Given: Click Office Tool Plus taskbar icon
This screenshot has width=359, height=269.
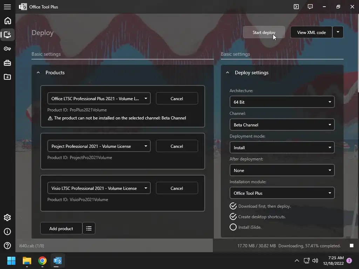Looking at the screenshot, I should tap(57, 261).
